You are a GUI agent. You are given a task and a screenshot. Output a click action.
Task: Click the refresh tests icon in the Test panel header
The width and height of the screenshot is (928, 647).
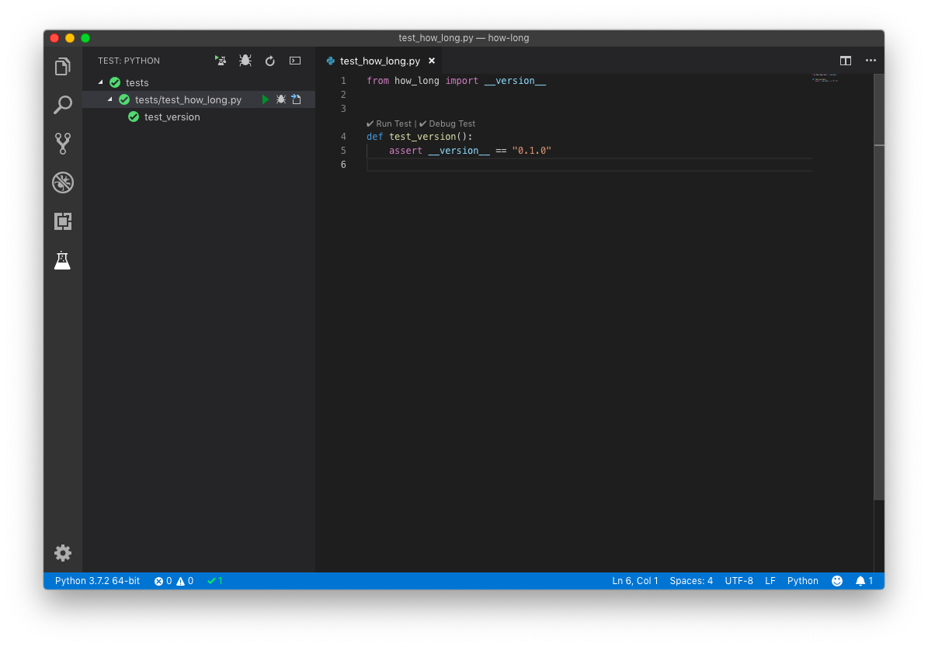[270, 61]
